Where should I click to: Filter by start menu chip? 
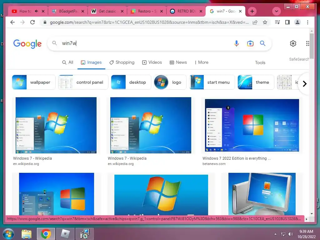[x=212, y=82]
